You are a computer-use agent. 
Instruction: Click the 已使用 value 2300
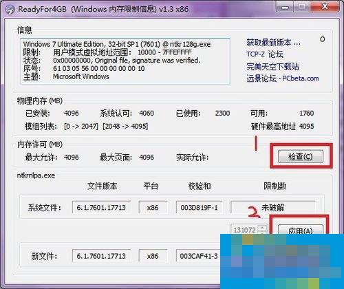pyautogui.click(x=222, y=113)
